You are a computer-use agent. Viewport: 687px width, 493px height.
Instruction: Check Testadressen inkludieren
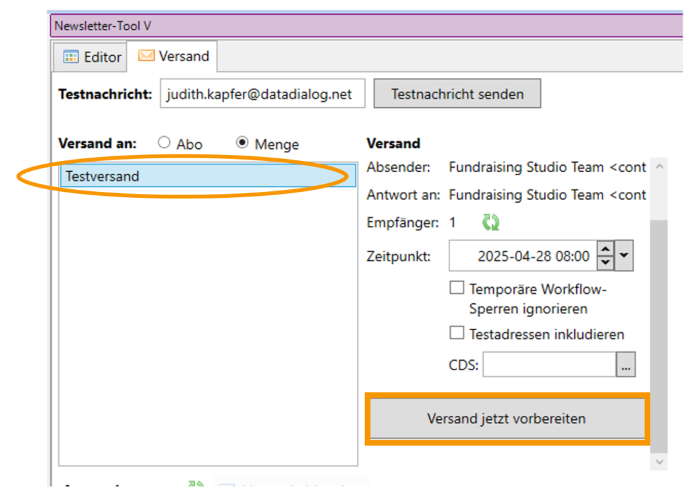(457, 333)
